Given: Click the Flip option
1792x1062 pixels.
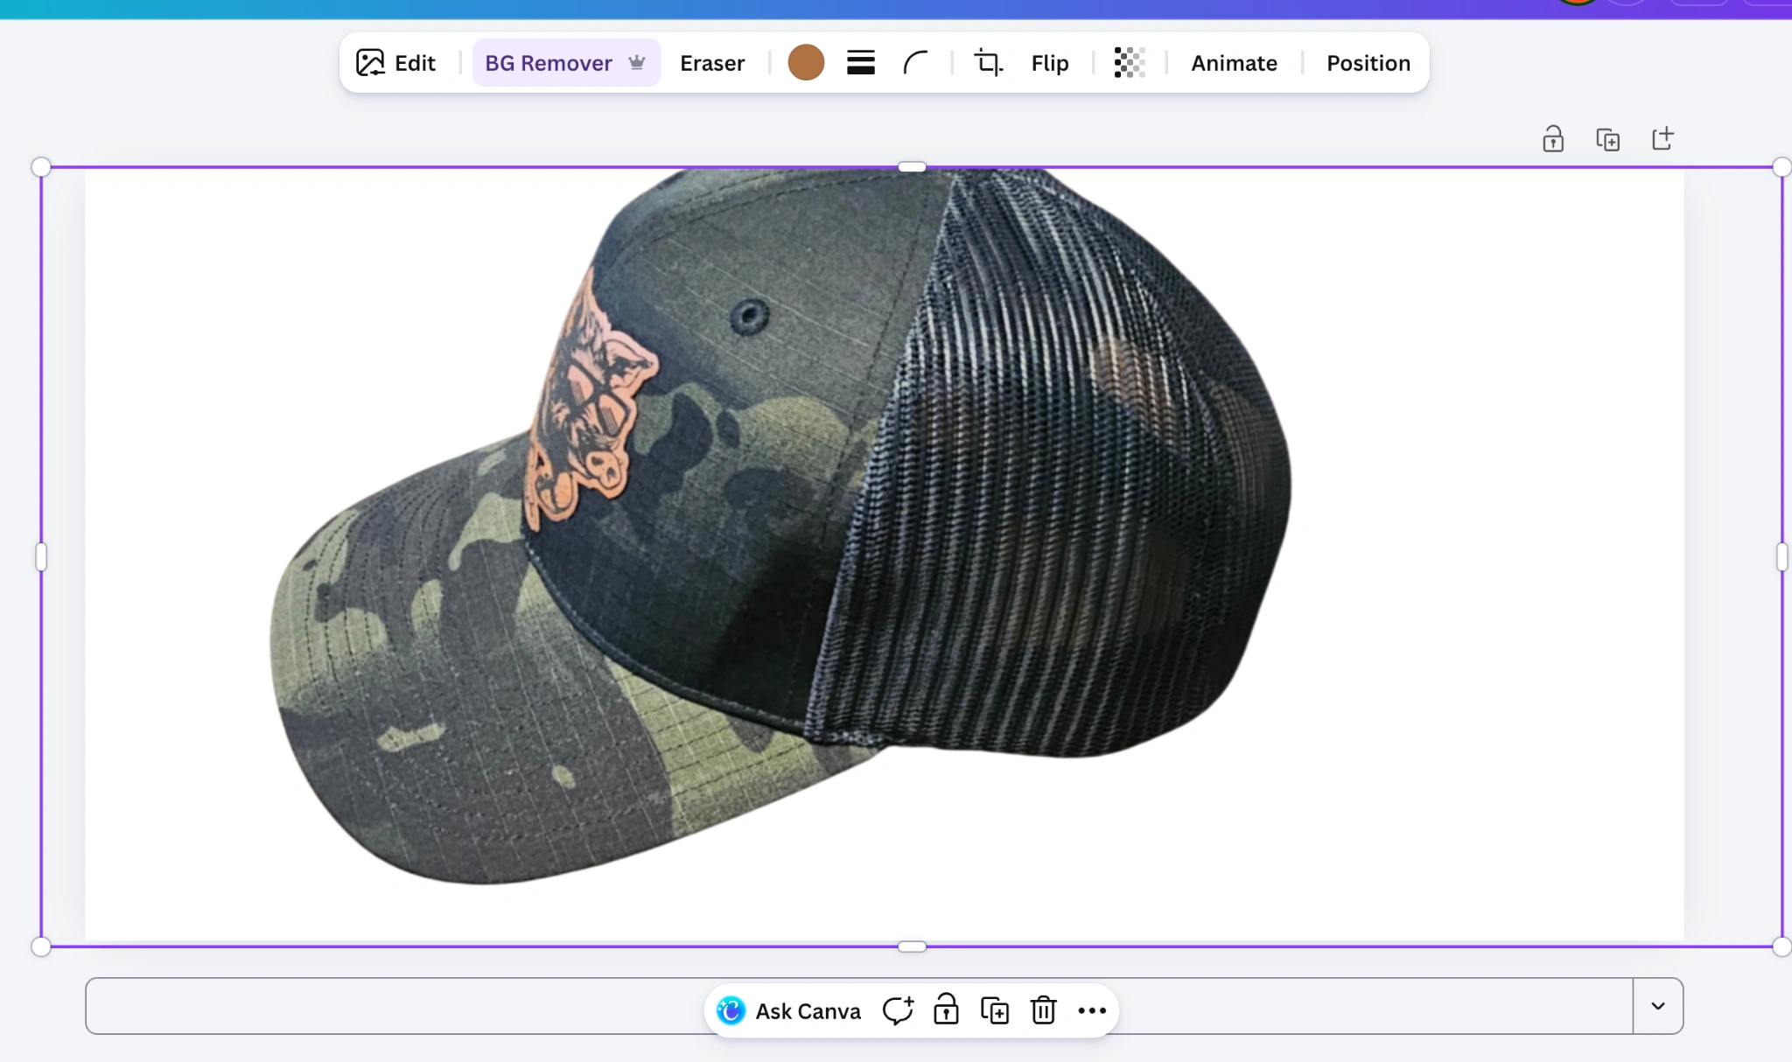Looking at the screenshot, I should click(1049, 63).
